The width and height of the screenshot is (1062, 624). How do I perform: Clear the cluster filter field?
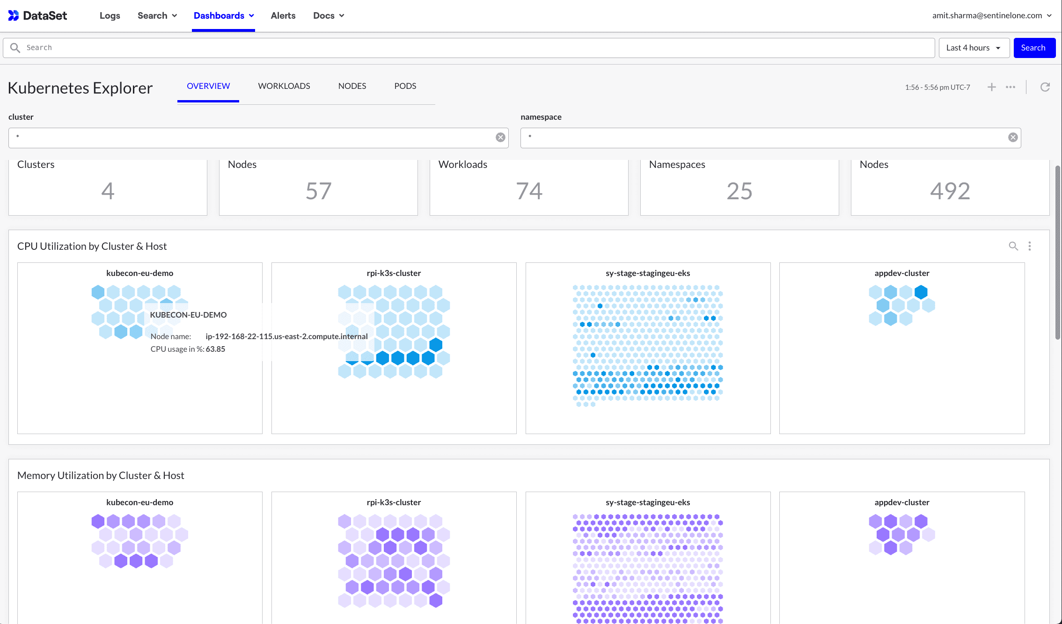pos(500,137)
